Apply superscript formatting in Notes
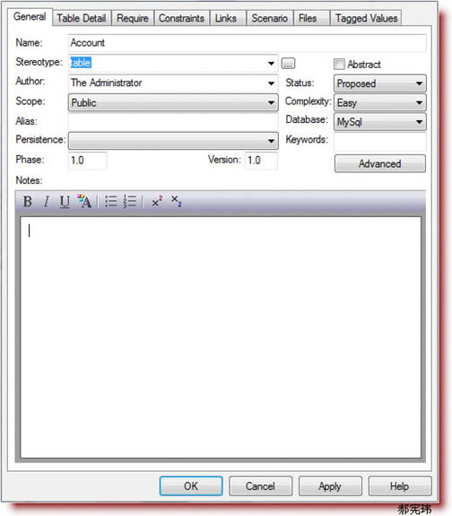The width and height of the screenshot is (452, 516). pos(157,201)
